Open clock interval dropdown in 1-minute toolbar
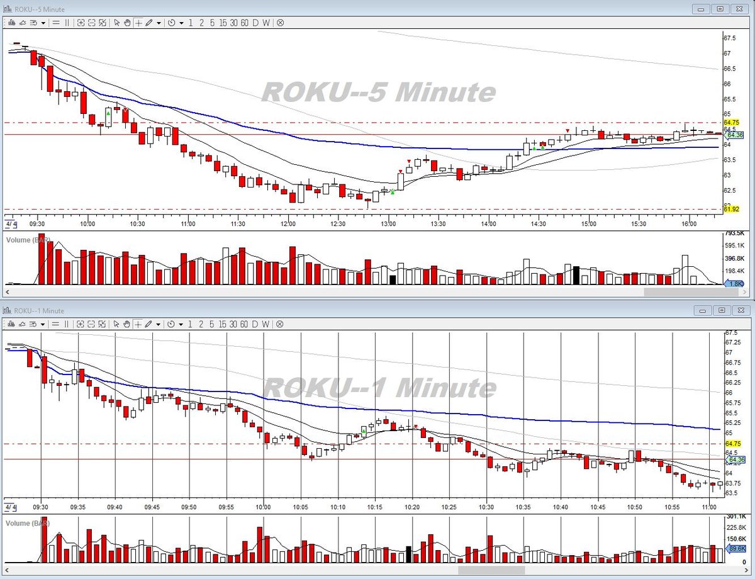The height and width of the screenshot is (579, 755). [x=181, y=323]
